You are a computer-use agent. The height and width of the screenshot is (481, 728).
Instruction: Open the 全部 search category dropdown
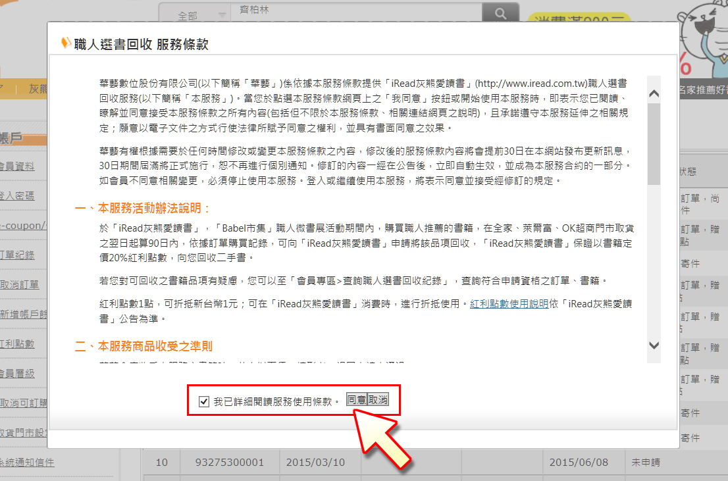pos(195,14)
